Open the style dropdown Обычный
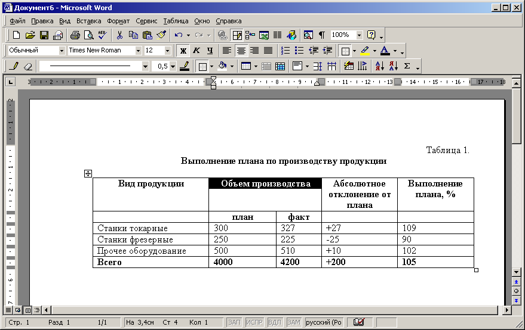 tap(62, 51)
